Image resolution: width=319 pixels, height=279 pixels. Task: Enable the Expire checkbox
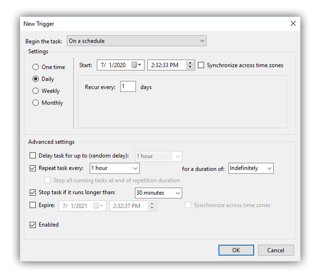click(33, 205)
